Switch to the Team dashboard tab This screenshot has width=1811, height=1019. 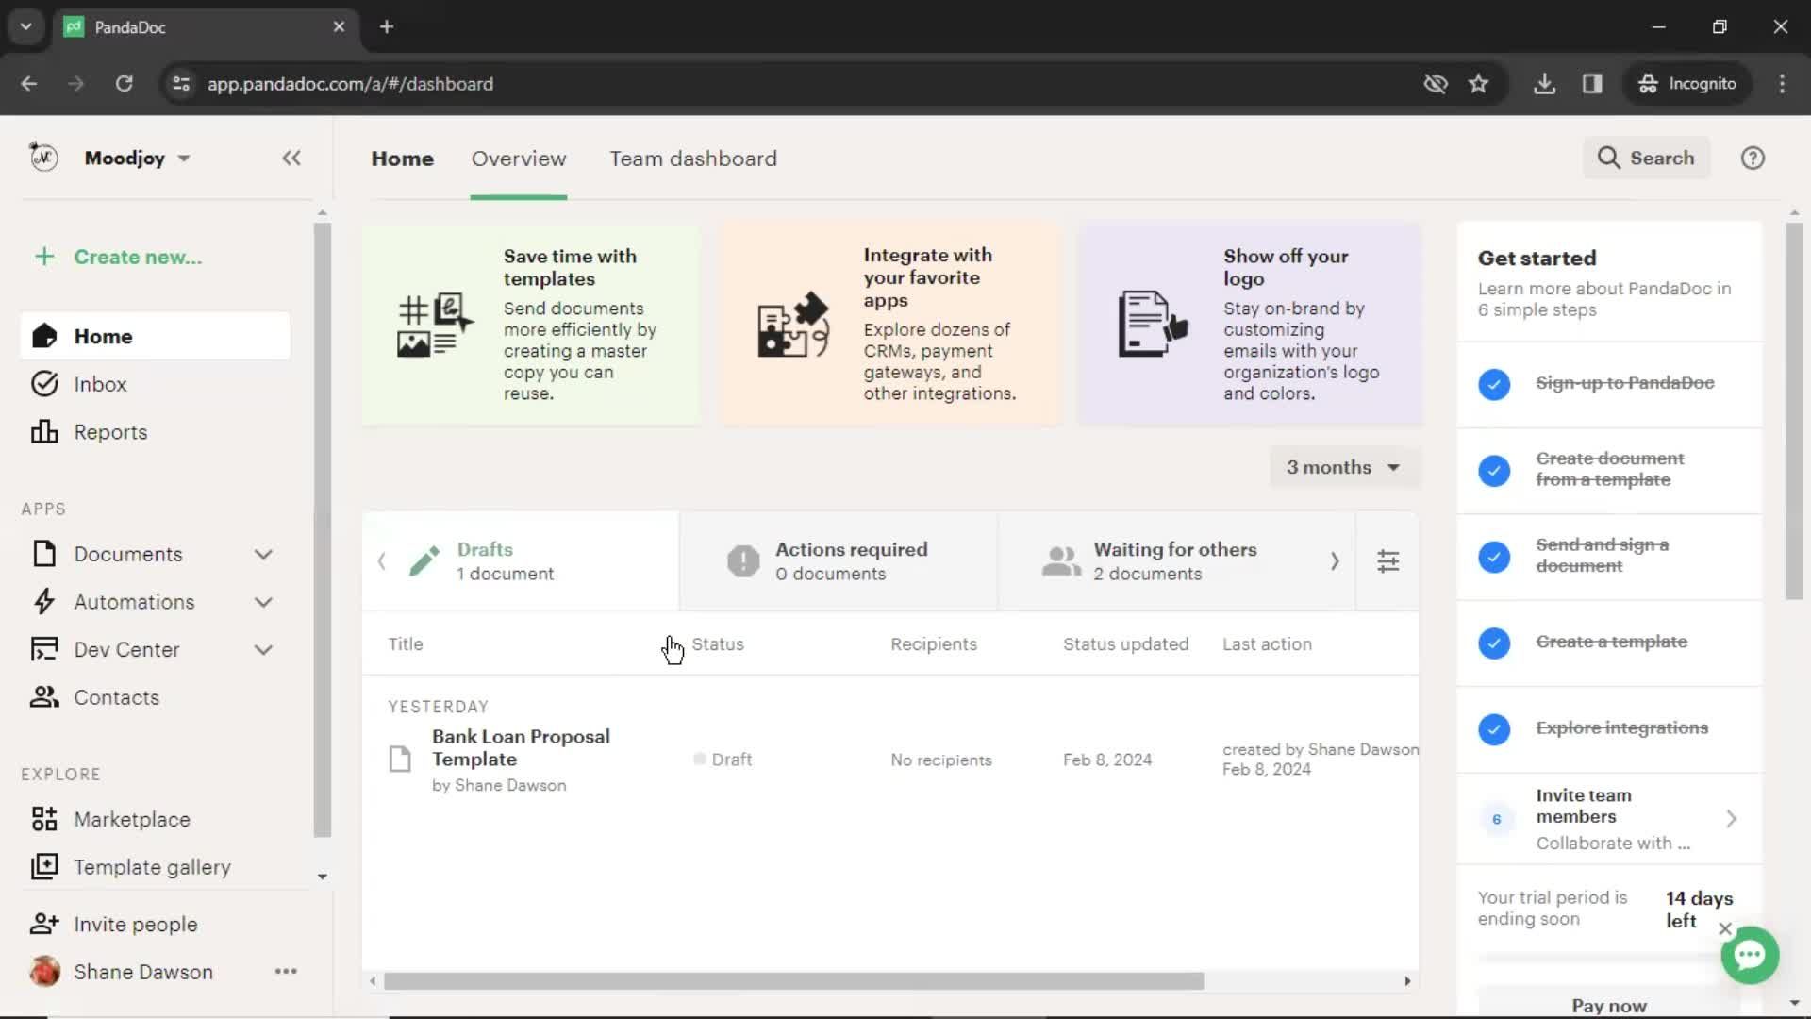click(693, 158)
